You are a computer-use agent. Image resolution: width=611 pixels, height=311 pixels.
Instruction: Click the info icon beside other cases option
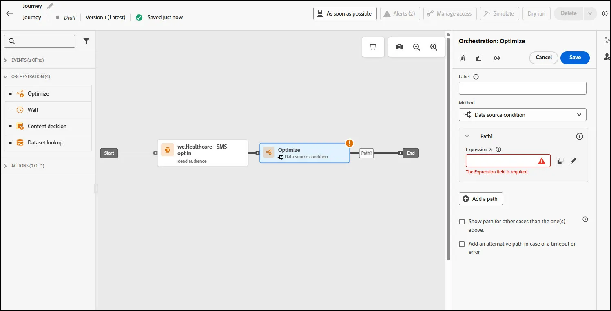585,219
